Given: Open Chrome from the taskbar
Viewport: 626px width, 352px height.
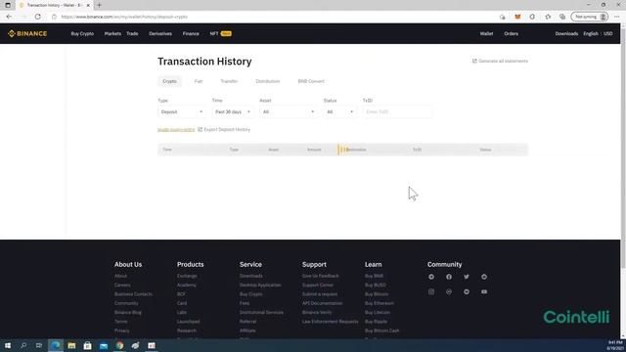Looking at the screenshot, I should 119,345.
